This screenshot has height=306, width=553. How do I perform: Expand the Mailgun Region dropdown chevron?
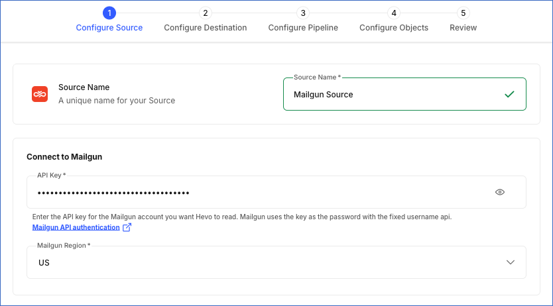[511, 262]
